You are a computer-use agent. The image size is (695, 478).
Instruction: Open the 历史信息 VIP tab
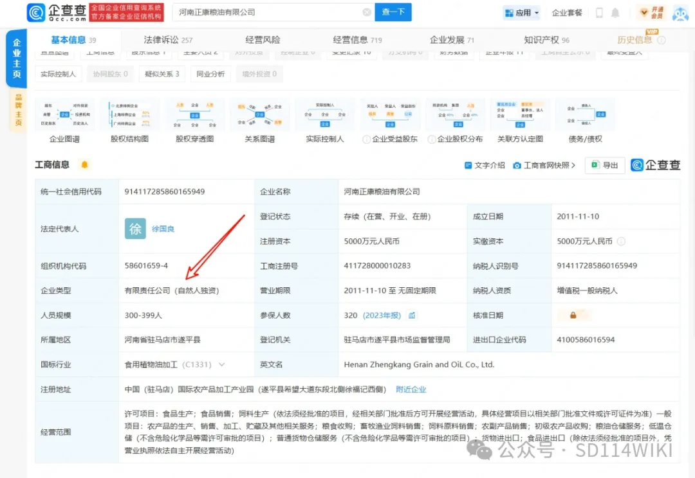point(635,40)
